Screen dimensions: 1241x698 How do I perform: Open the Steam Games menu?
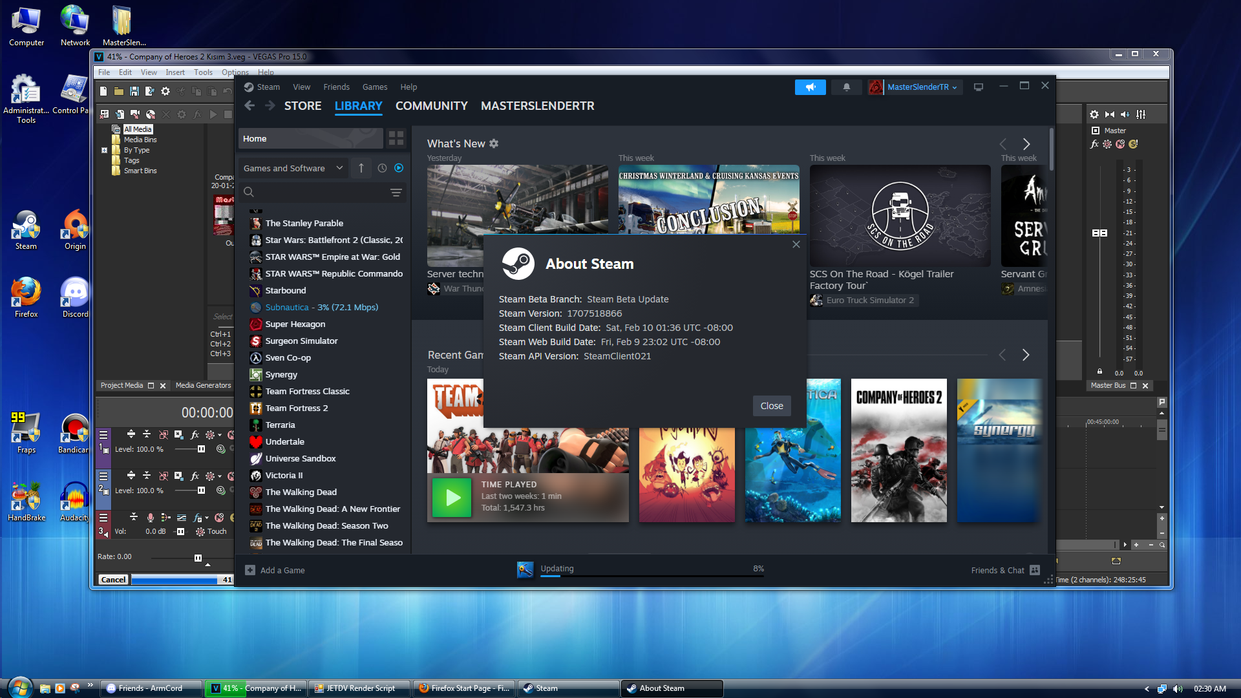(374, 87)
